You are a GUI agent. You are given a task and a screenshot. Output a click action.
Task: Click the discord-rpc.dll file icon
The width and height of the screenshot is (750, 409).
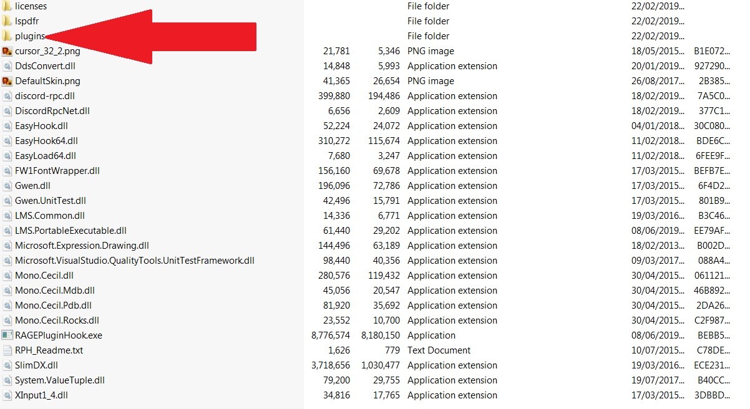coord(7,96)
